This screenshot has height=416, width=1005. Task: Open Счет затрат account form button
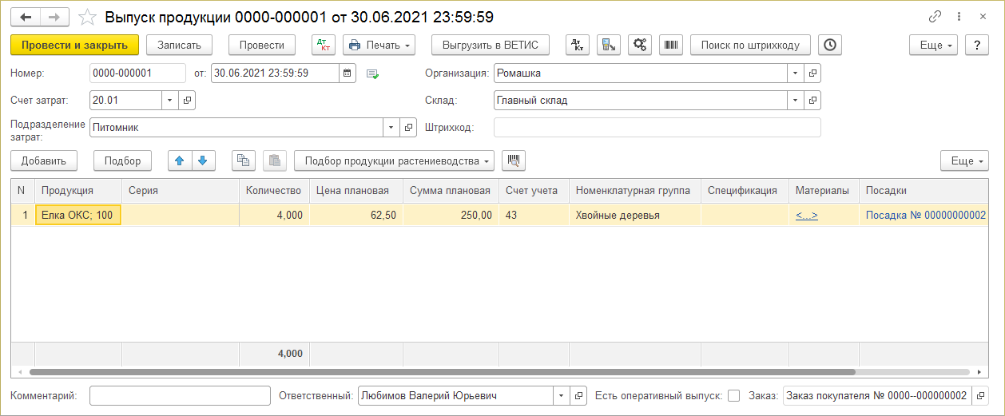188,100
